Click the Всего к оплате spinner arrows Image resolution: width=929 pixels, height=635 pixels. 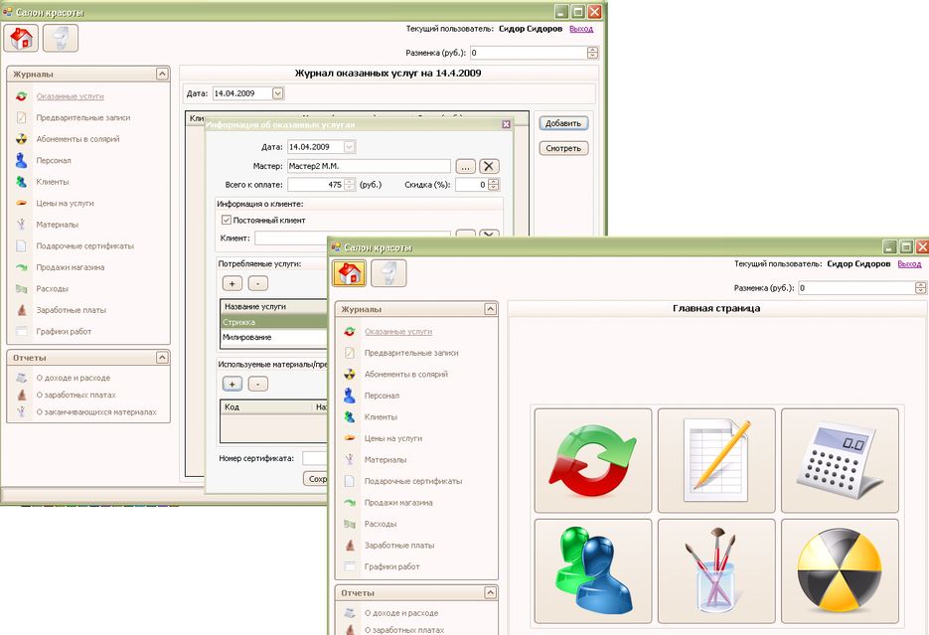[350, 184]
